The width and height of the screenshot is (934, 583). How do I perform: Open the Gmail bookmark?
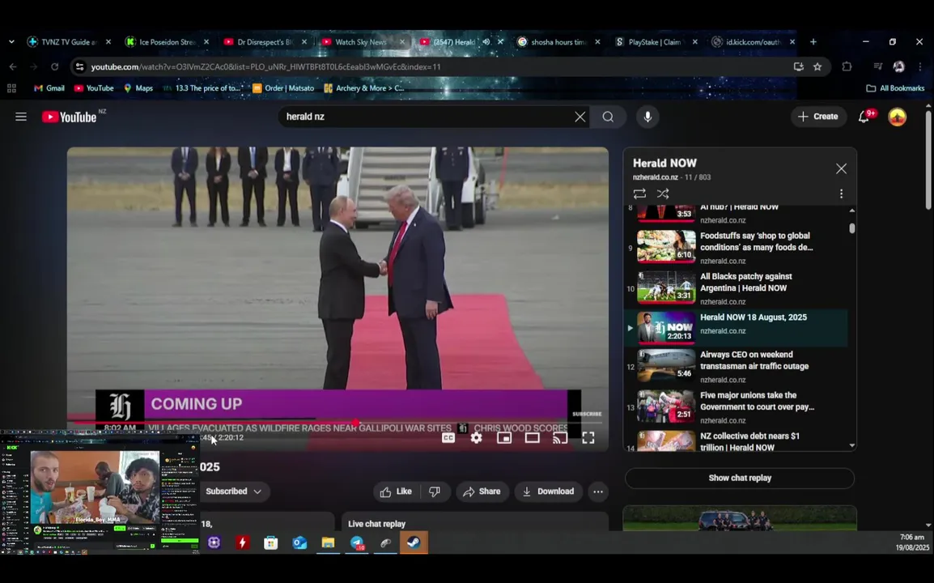tap(49, 88)
